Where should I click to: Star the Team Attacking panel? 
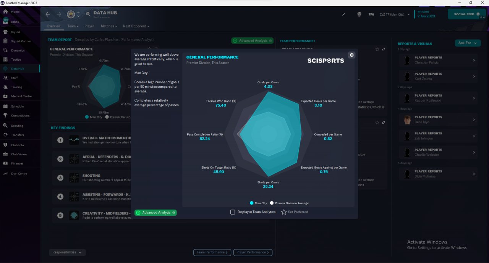point(377,49)
